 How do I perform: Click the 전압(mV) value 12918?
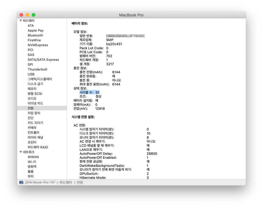pyautogui.click(x=100, y=108)
